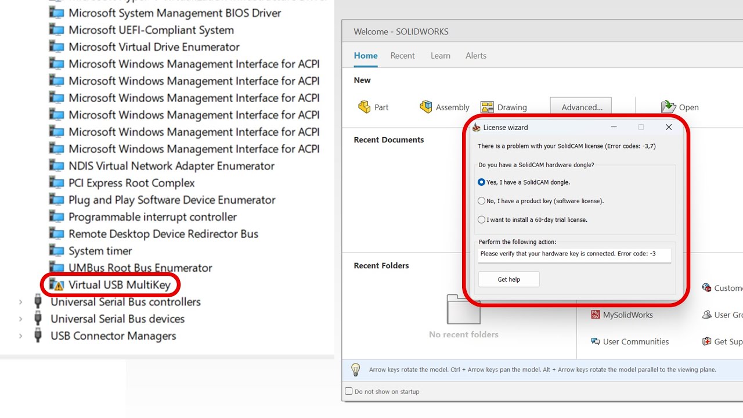Click the System timer device icon
The height and width of the screenshot is (418, 743).
pos(56,251)
